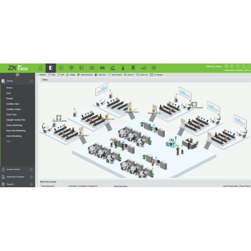Screen dimensions: 251x251
Task: Click the Refresh toolbar button
Action: click(x=41, y=75)
